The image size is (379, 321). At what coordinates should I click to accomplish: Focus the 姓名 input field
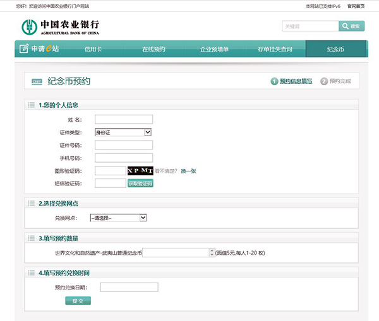point(124,119)
